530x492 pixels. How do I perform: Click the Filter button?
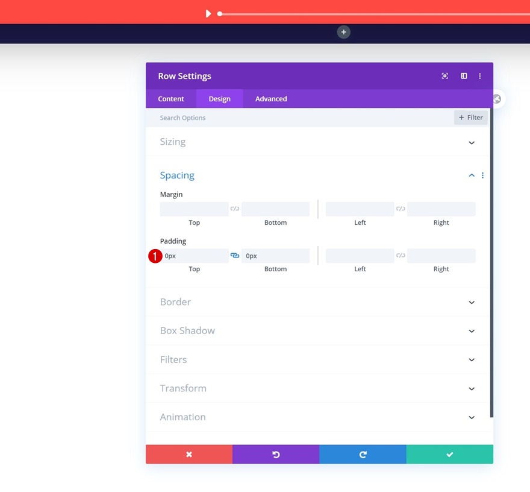coord(470,118)
